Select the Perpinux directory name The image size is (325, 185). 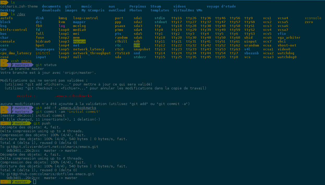(x=138, y=6)
